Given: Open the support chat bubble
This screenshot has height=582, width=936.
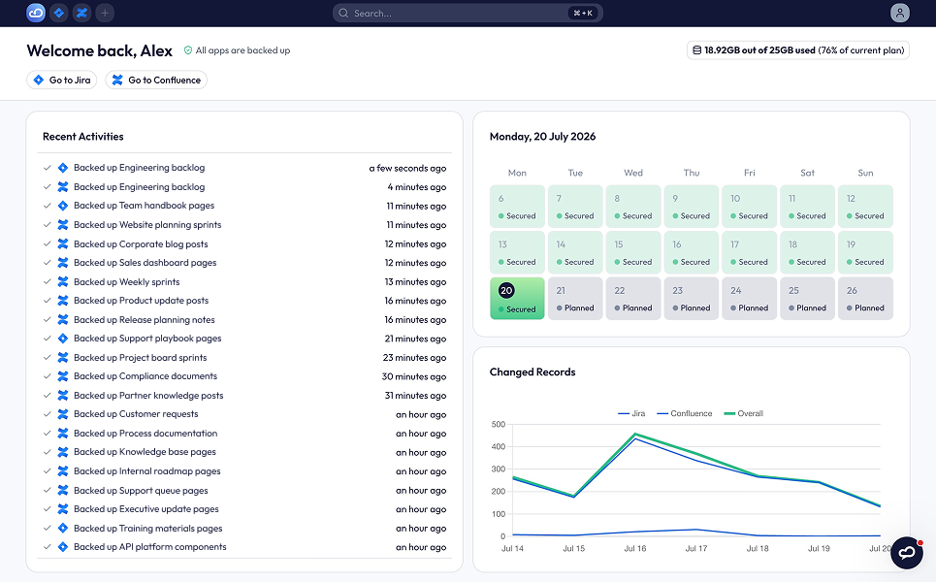Looking at the screenshot, I should click(x=907, y=553).
